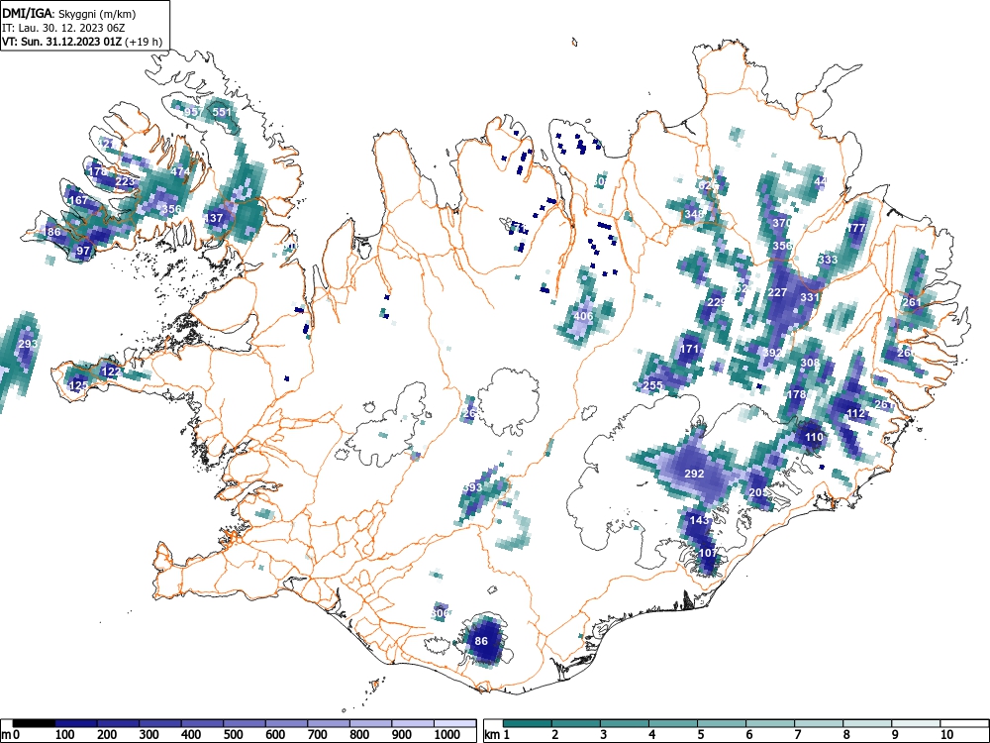Click the '500' label on the meter legend
This screenshot has width=990, height=743.
point(233,735)
